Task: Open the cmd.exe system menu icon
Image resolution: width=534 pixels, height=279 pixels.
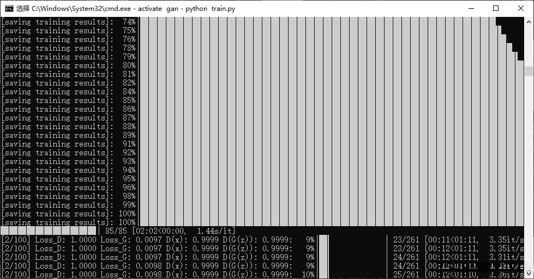Action: (9, 9)
